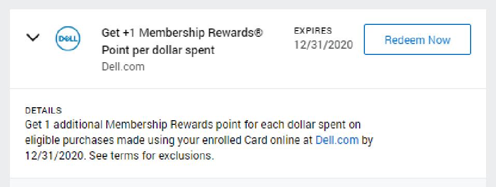Open the Dell.com link in details

[337, 140]
